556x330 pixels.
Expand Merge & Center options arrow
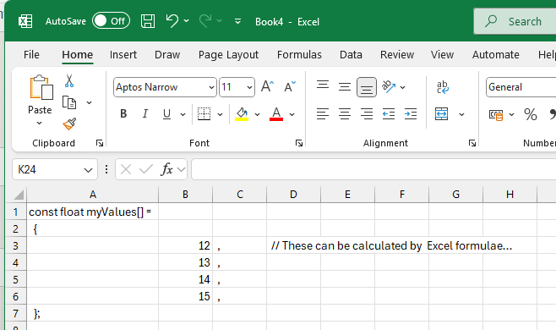click(461, 114)
